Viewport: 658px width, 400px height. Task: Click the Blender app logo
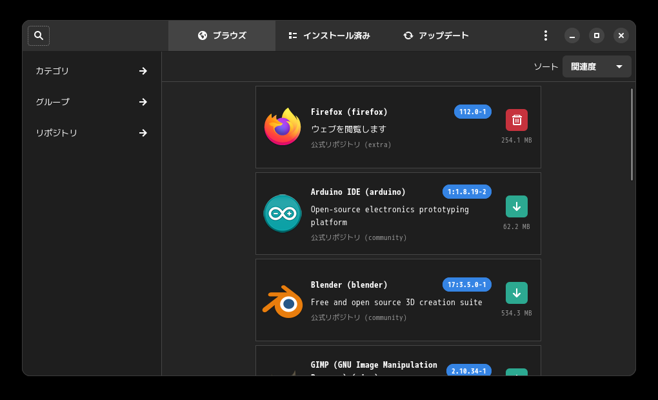tap(283, 301)
